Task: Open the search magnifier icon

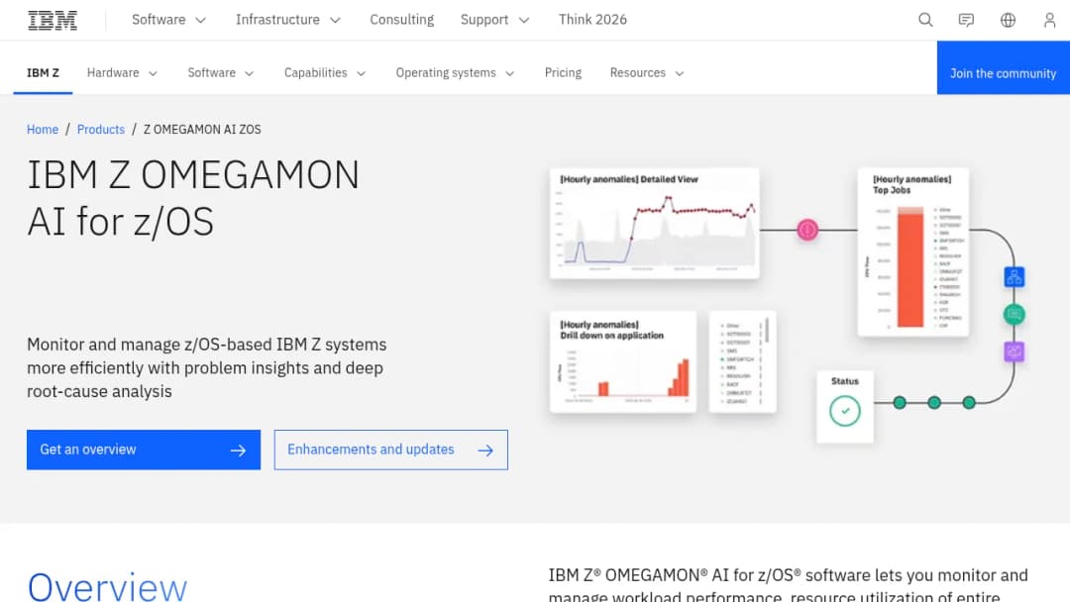Action: (925, 20)
